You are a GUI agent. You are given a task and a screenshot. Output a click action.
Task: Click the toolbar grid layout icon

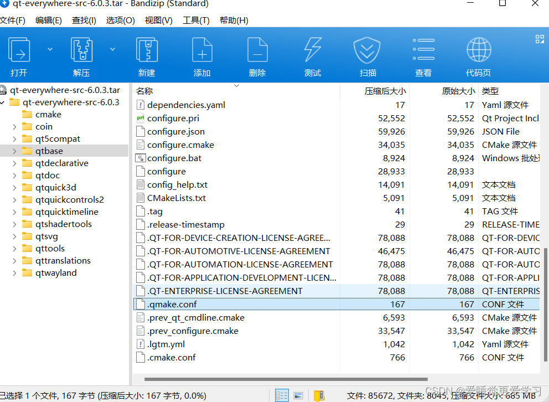click(540, 39)
